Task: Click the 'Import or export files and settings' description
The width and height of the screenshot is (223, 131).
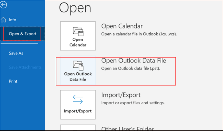Action: tap(133, 103)
